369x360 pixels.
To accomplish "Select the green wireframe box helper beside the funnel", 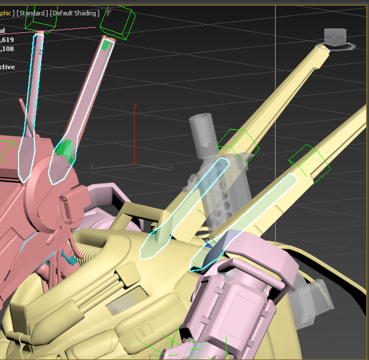I will pyautogui.click(x=118, y=22).
